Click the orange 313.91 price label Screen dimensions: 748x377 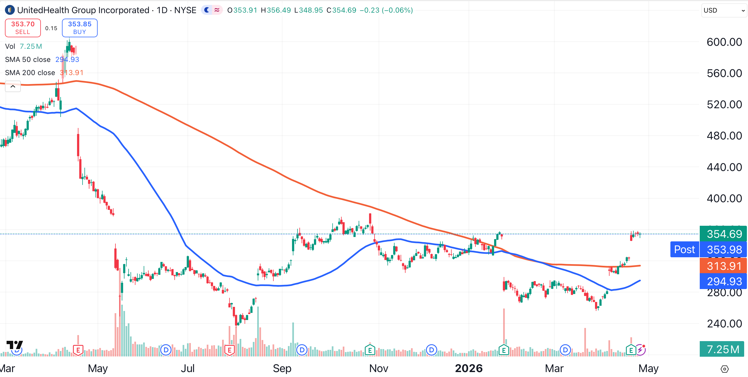(x=723, y=266)
